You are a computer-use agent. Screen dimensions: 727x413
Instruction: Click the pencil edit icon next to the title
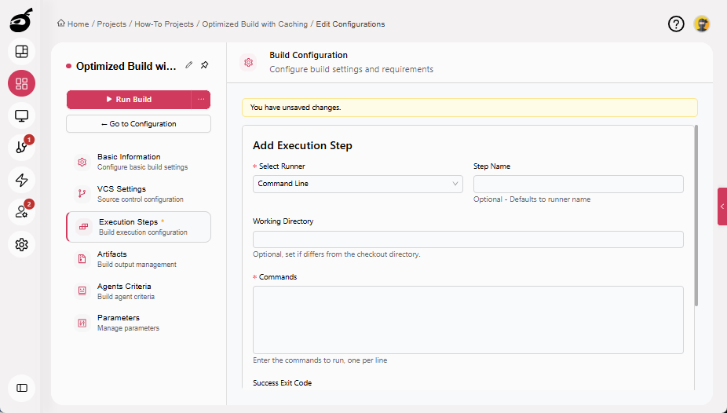pos(188,65)
